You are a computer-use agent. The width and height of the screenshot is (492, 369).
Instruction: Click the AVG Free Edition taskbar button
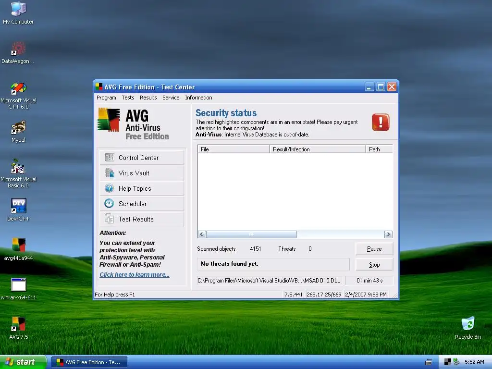[89, 362]
